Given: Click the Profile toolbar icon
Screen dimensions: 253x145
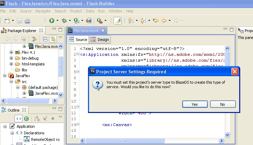Looking at the screenshot, I should 76,21.
